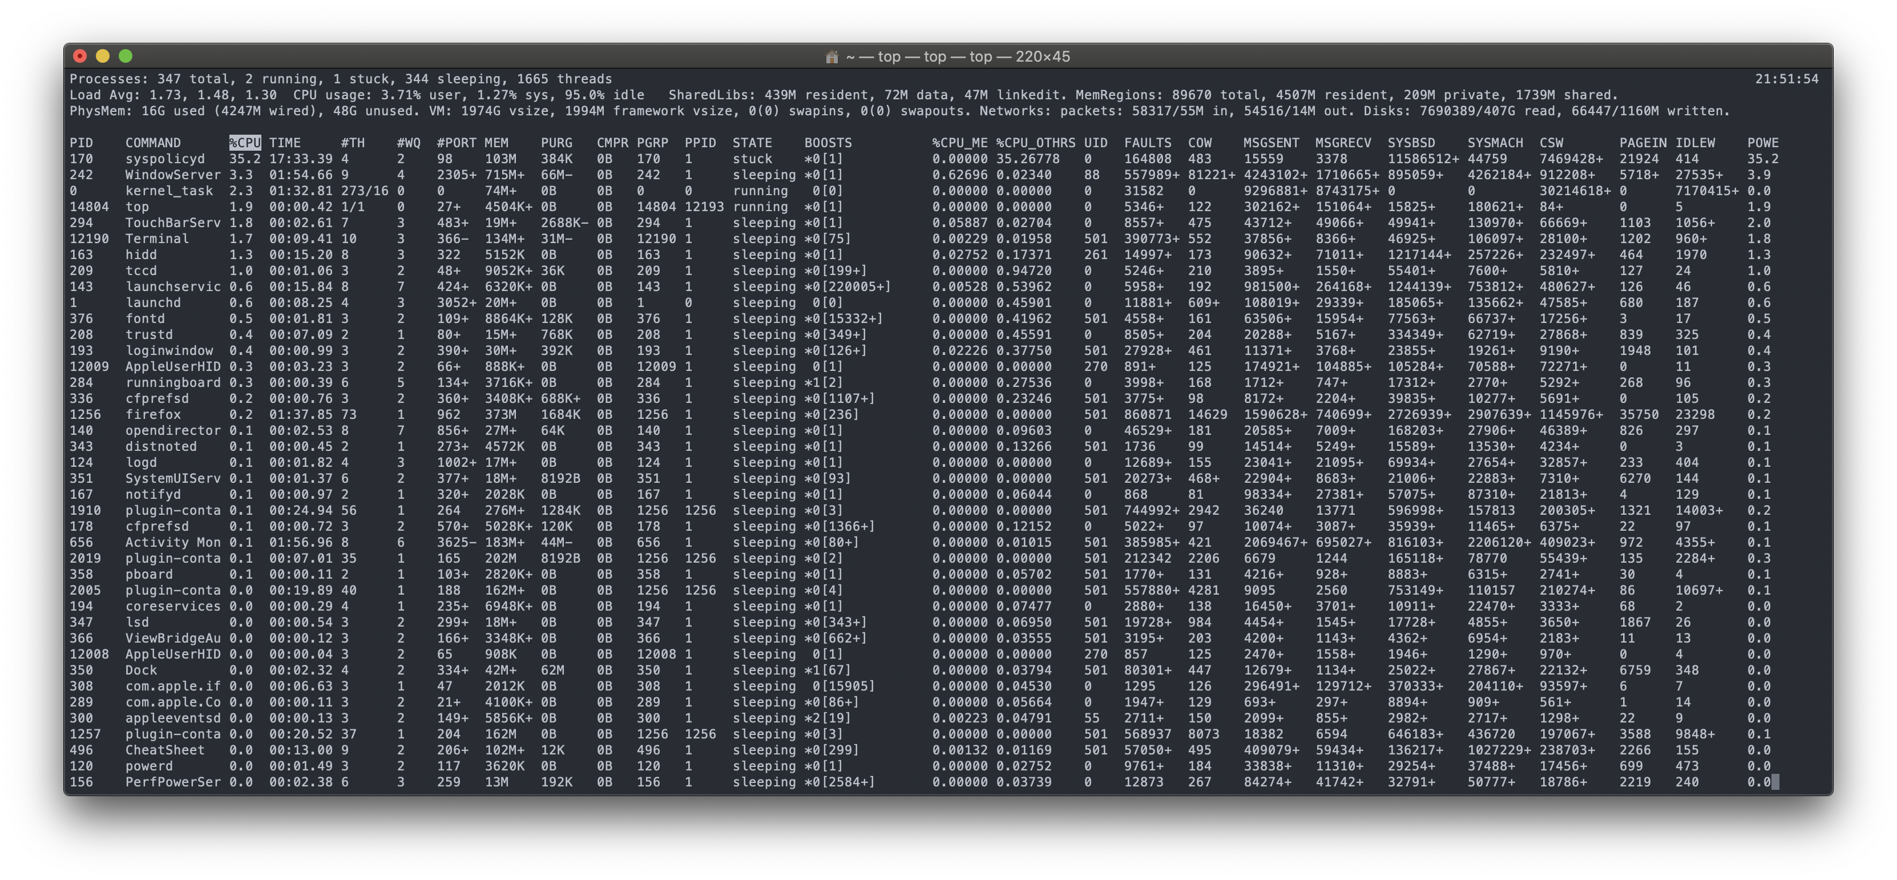Viewport: 1897px width, 880px height.
Task: Select the firefox process row
Action: [153, 414]
